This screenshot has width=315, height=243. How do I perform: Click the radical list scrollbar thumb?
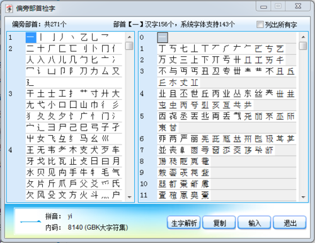click(x=129, y=45)
